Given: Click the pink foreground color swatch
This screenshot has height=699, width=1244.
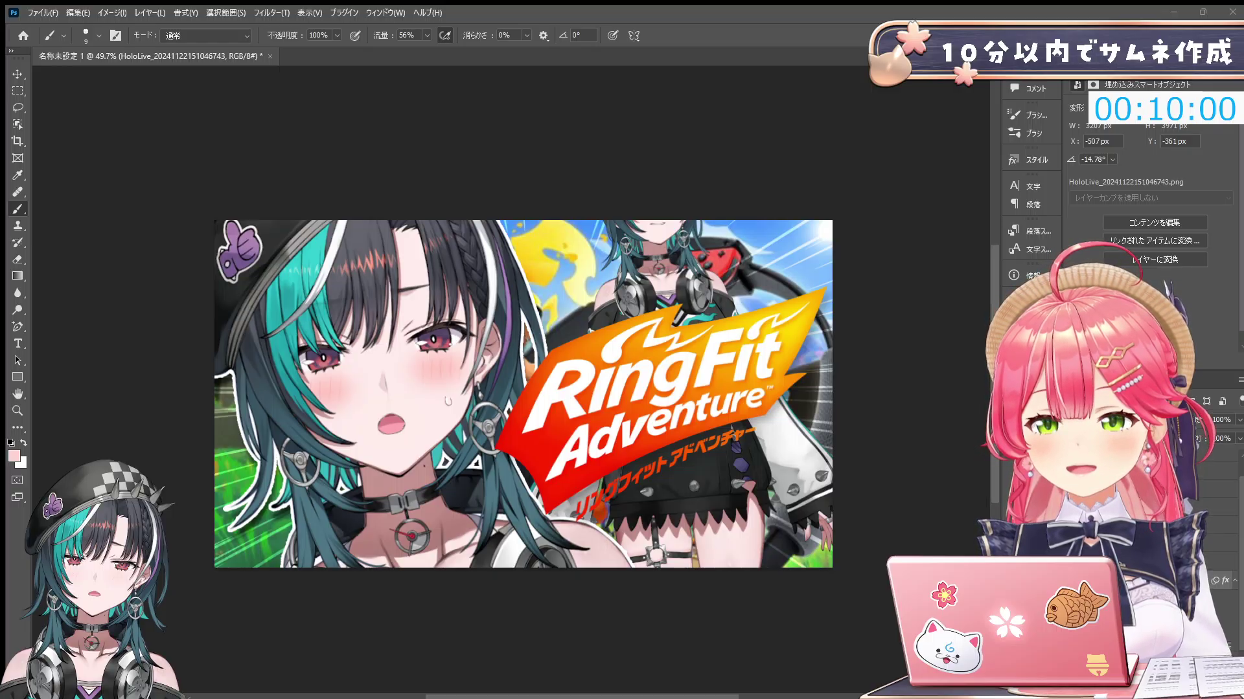Looking at the screenshot, I should [x=14, y=456].
